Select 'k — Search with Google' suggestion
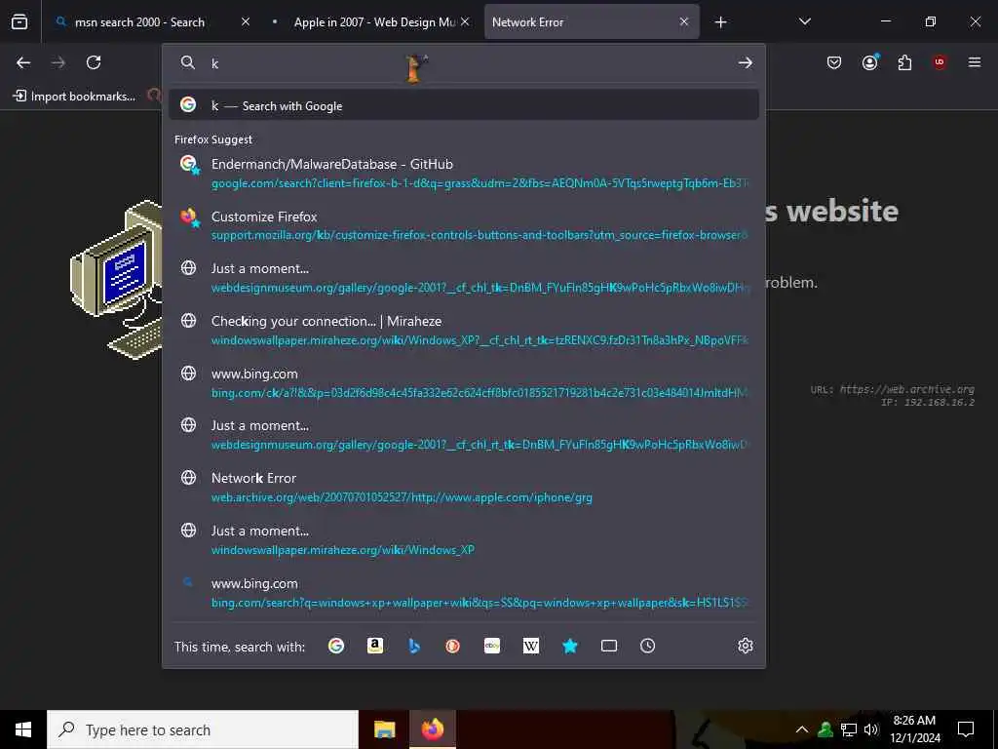This screenshot has width=998, height=749. click(x=463, y=105)
